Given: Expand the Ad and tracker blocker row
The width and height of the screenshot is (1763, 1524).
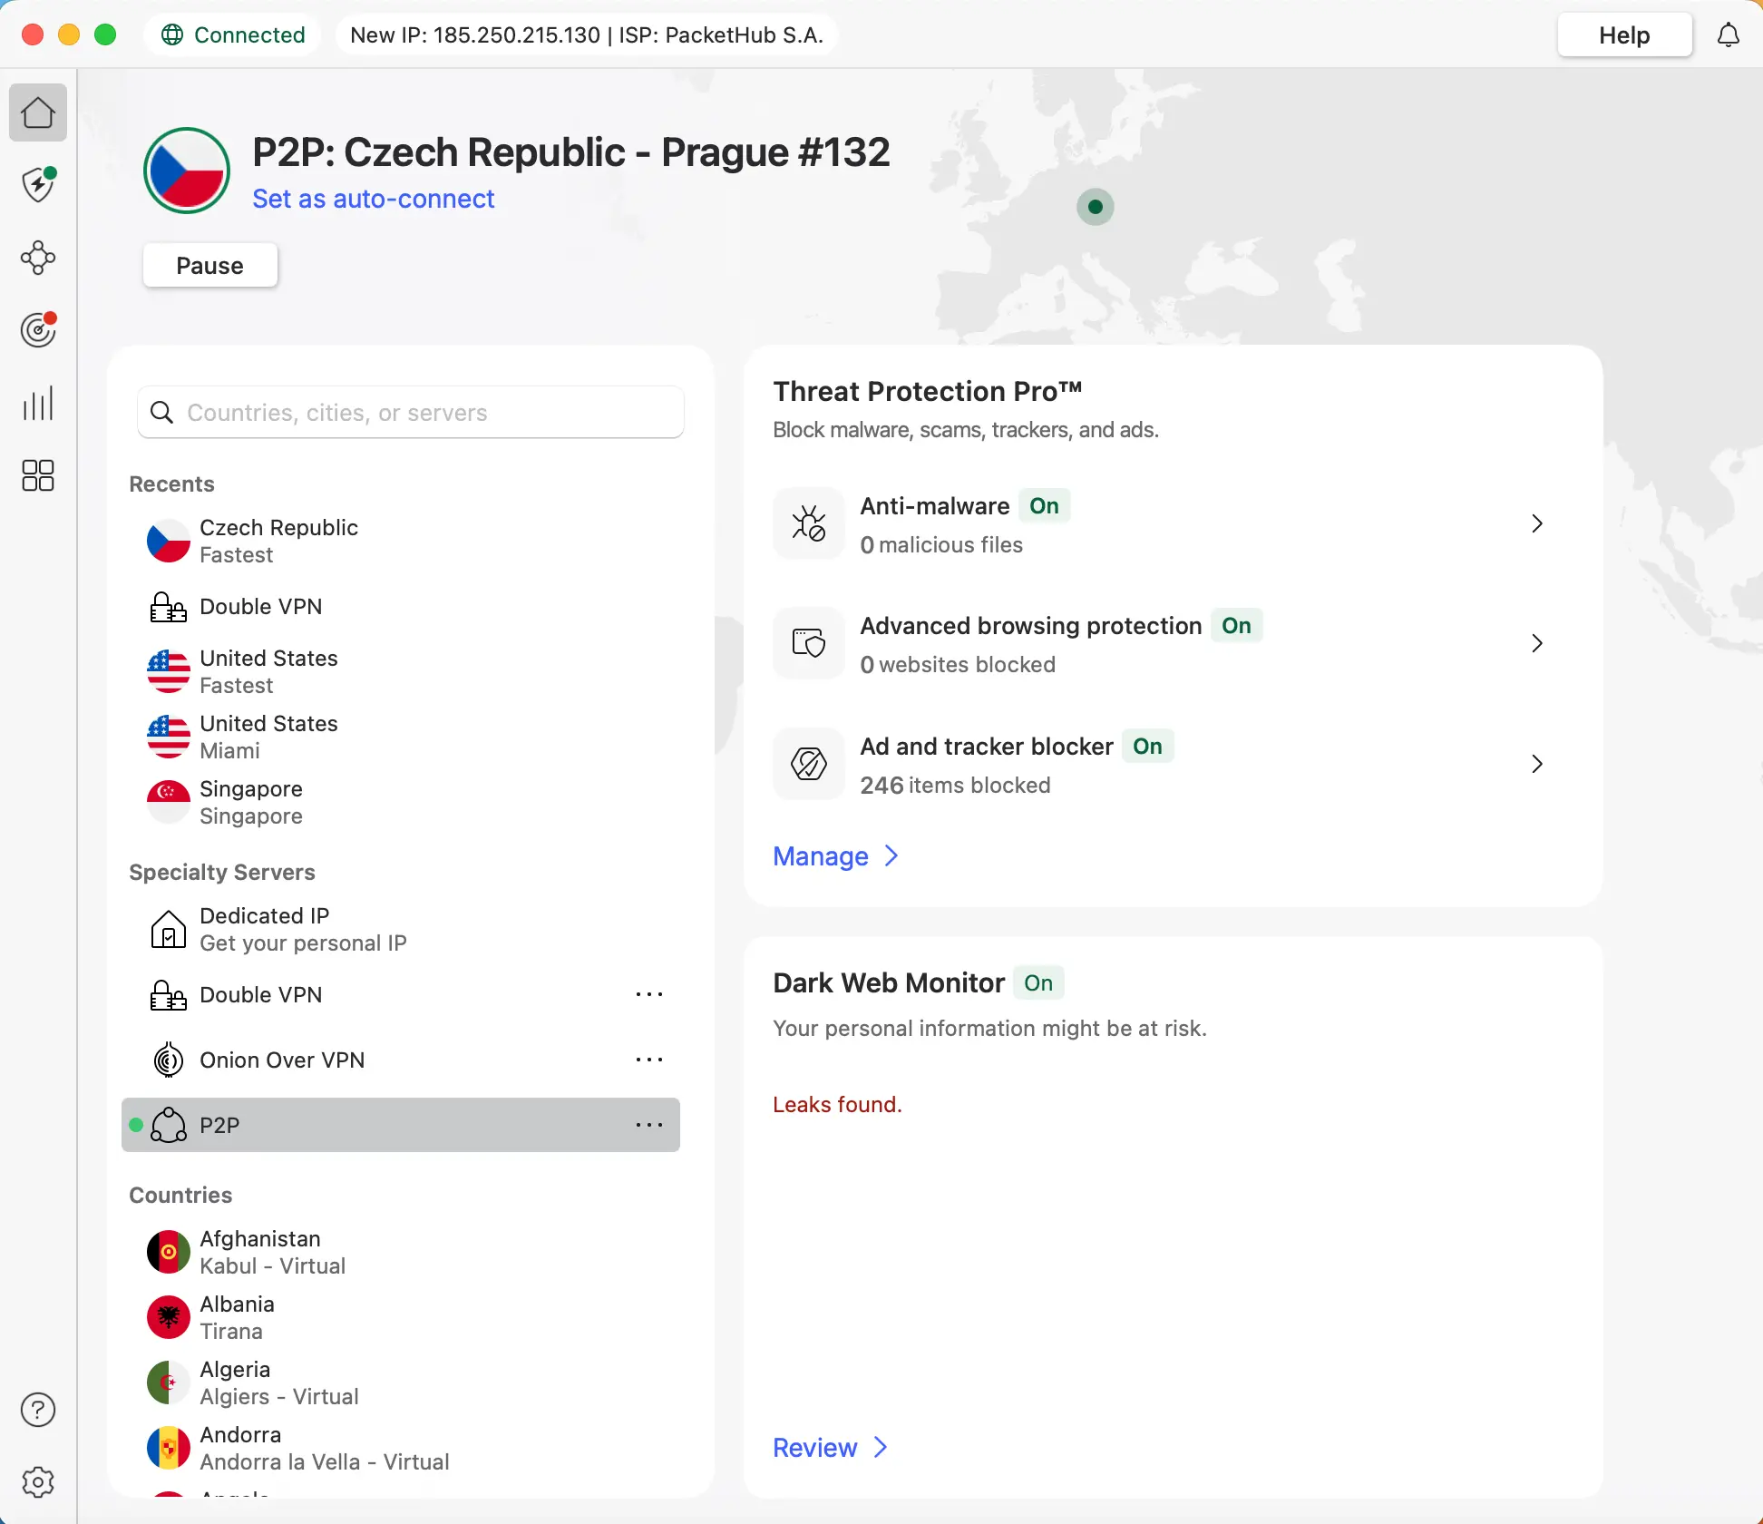Looking at the screenshot, I should pyautogui.click(x=1536, y=764).
